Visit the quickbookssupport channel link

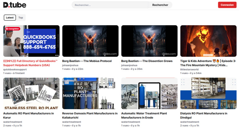click(15, 69)
